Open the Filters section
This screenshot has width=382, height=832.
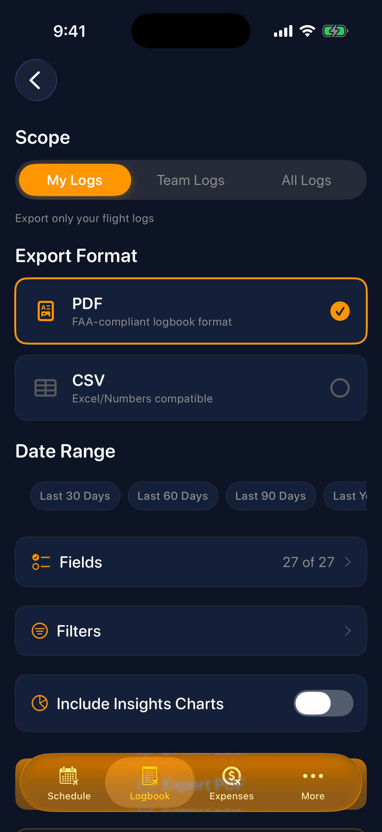191,630
